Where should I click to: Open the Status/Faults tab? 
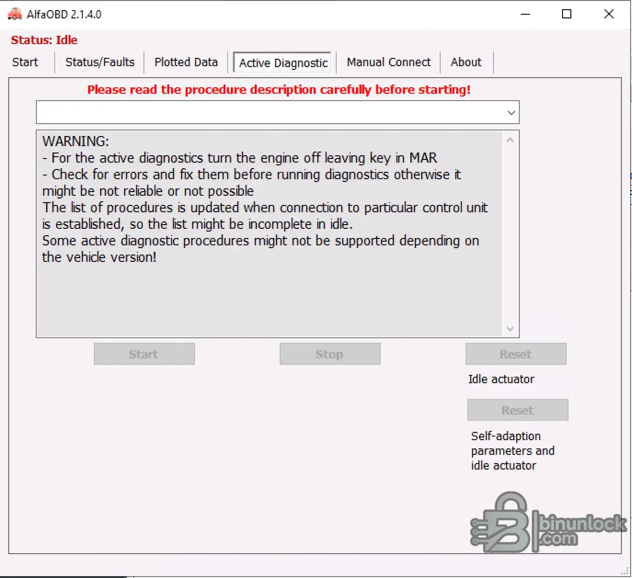100,62
